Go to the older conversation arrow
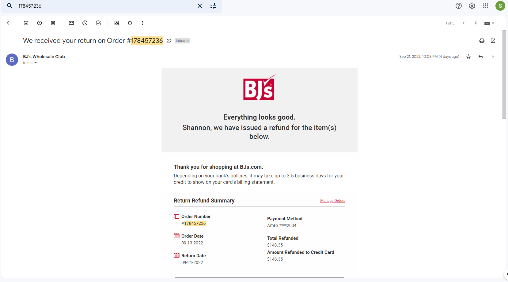Image resolution: width=508 pixels, height=282 pixels. click(476, 23)
